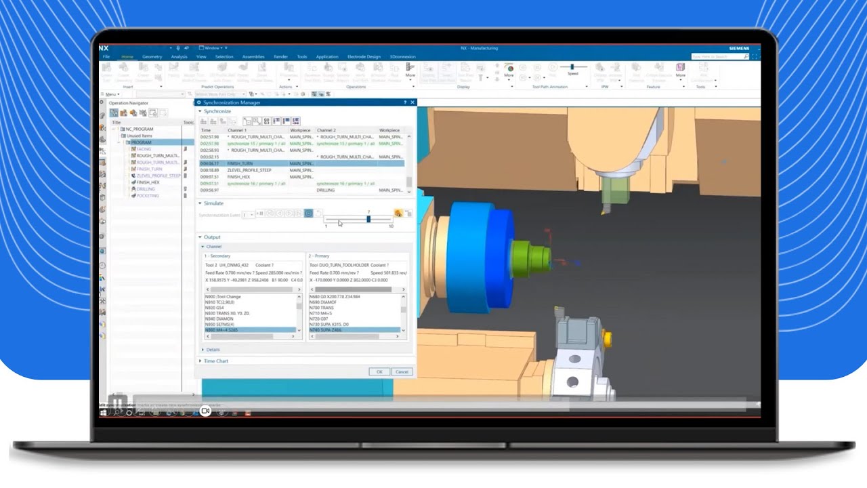Image resolution: width=867 pixels, height=488 pixels.
Task: Select NC_PROGRAM in Operation Navigator
Action: tap(140, 129)
